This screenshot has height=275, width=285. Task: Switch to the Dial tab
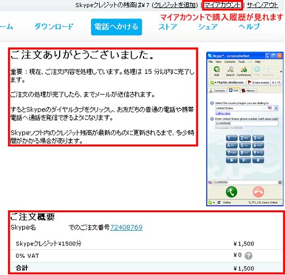pyautogui.click(x=234, y=90)
